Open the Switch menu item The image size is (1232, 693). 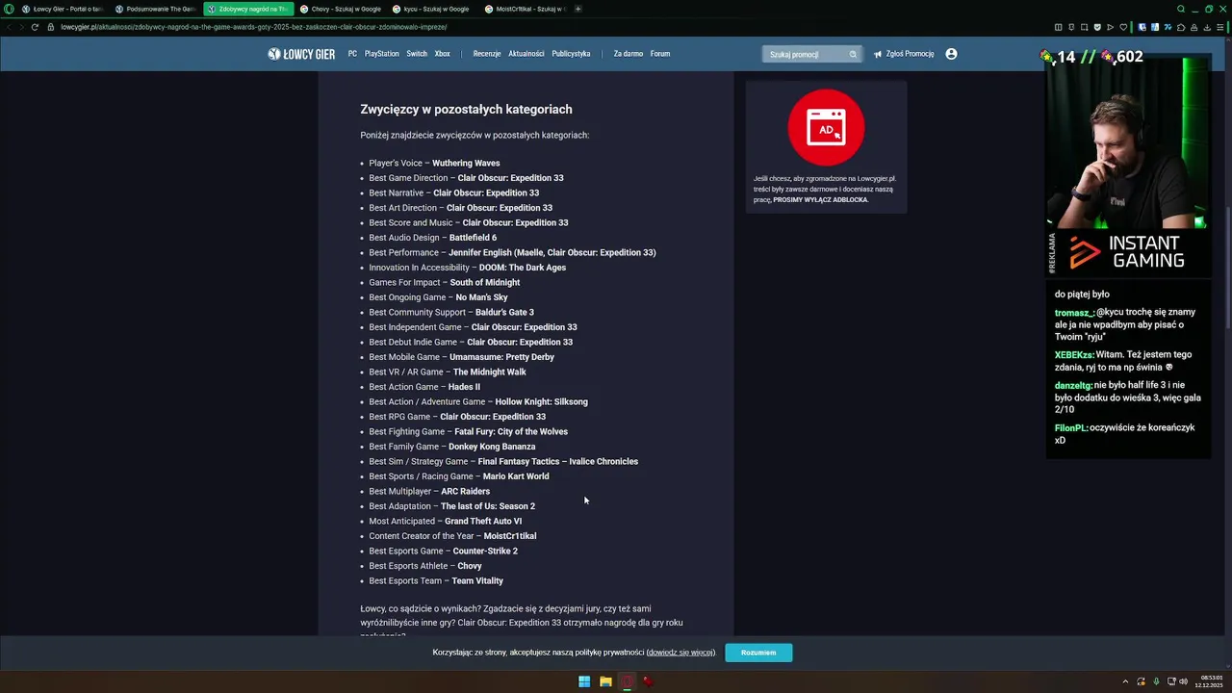[417, 54]
